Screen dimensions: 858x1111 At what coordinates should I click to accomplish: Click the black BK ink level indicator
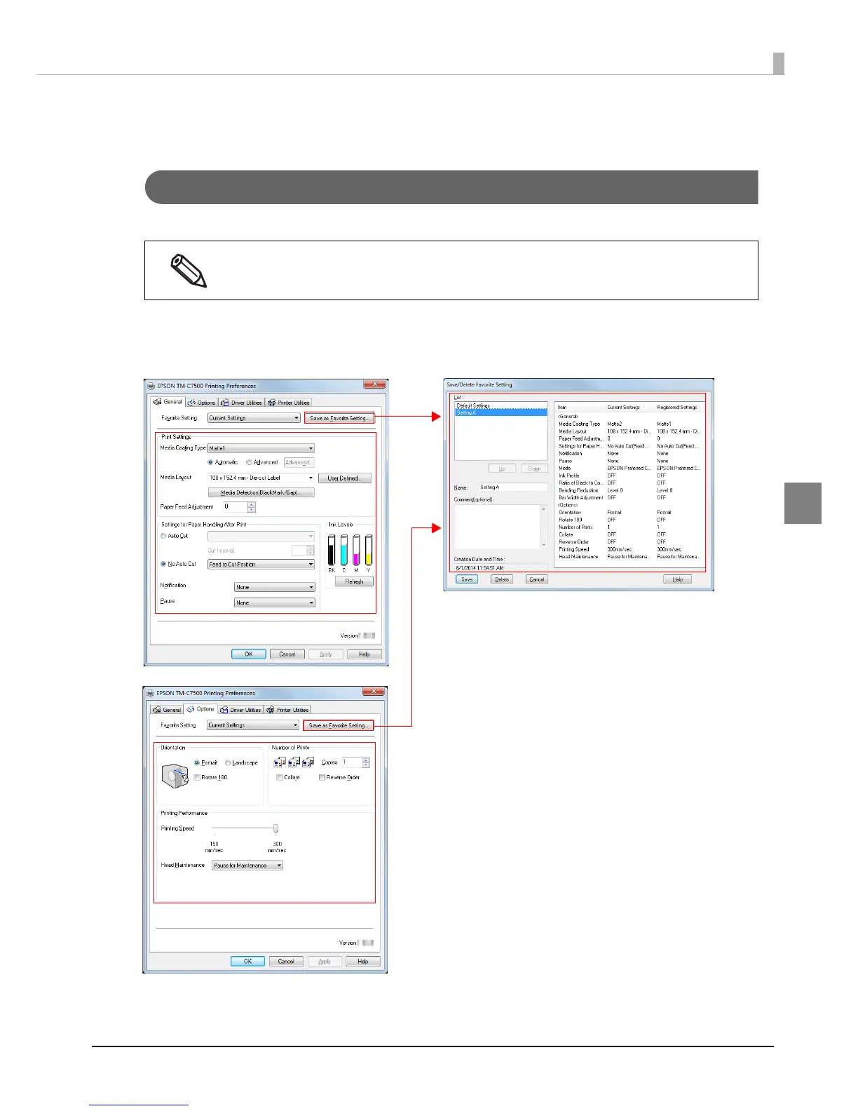332,550
